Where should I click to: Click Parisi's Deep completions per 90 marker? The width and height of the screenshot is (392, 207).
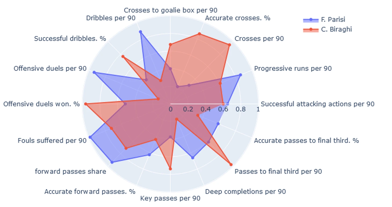193,158
